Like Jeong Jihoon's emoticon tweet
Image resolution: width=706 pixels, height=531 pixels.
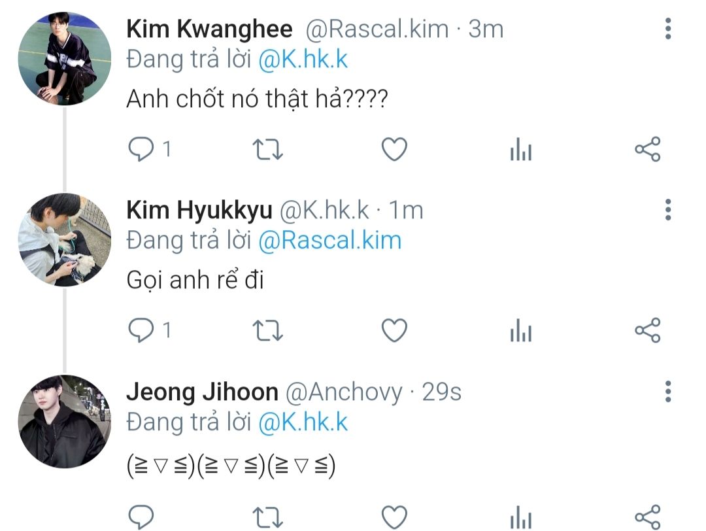(x=394, y=516)
